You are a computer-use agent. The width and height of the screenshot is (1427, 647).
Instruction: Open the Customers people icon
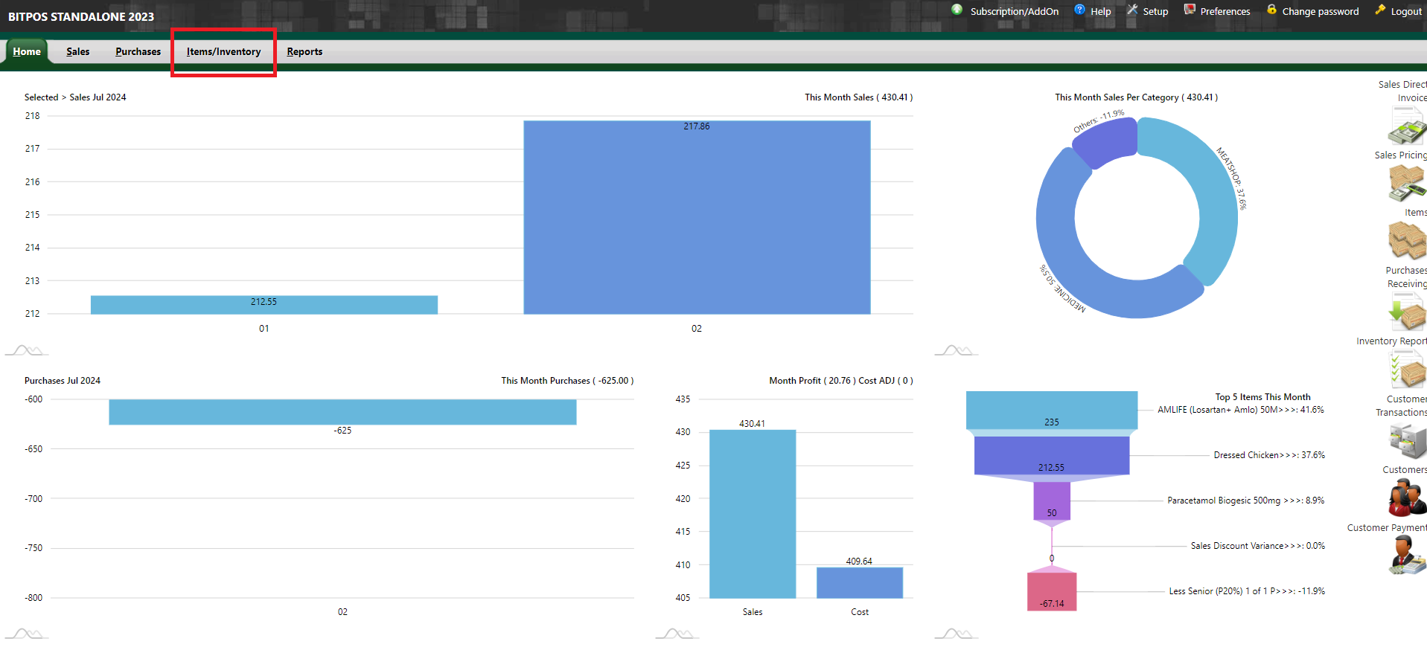(x=1408, y=498)
